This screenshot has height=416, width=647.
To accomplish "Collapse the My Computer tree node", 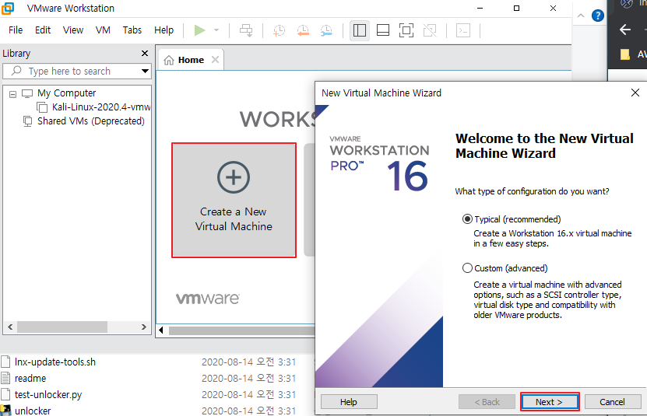I will tap(12, 94).
